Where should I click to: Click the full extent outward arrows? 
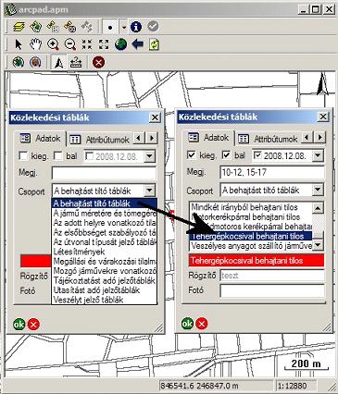104,44
